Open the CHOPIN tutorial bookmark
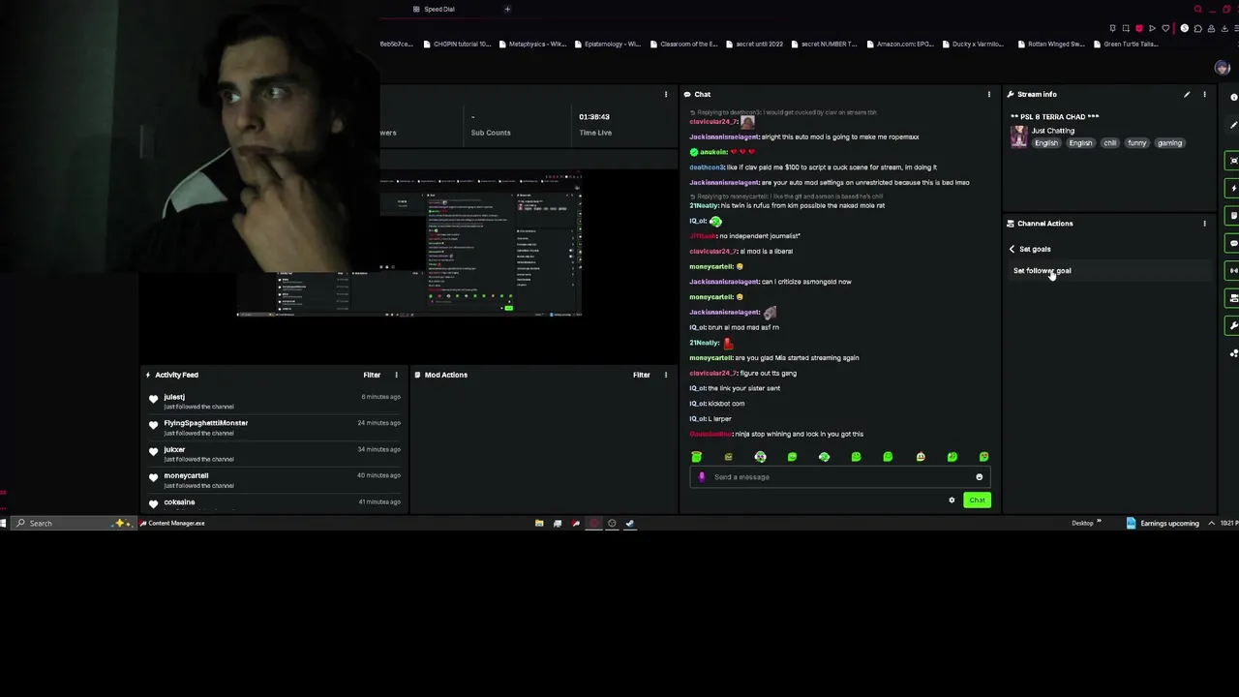Viewport: 1239px width, 697px height. (x=457, y=44)
